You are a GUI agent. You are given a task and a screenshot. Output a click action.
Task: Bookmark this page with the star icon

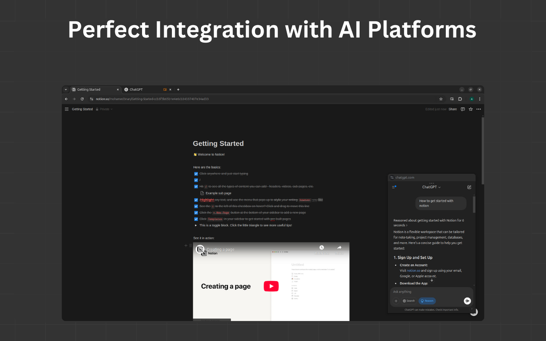click(x=441, y=99)
